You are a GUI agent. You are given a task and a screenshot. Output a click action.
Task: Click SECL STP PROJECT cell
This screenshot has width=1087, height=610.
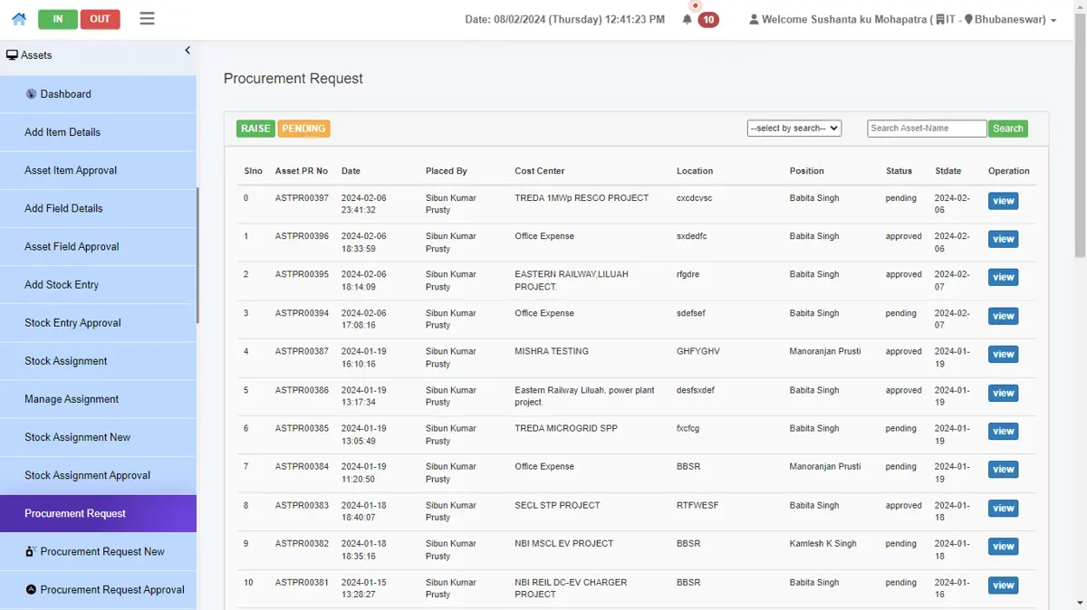pos(557,505)
